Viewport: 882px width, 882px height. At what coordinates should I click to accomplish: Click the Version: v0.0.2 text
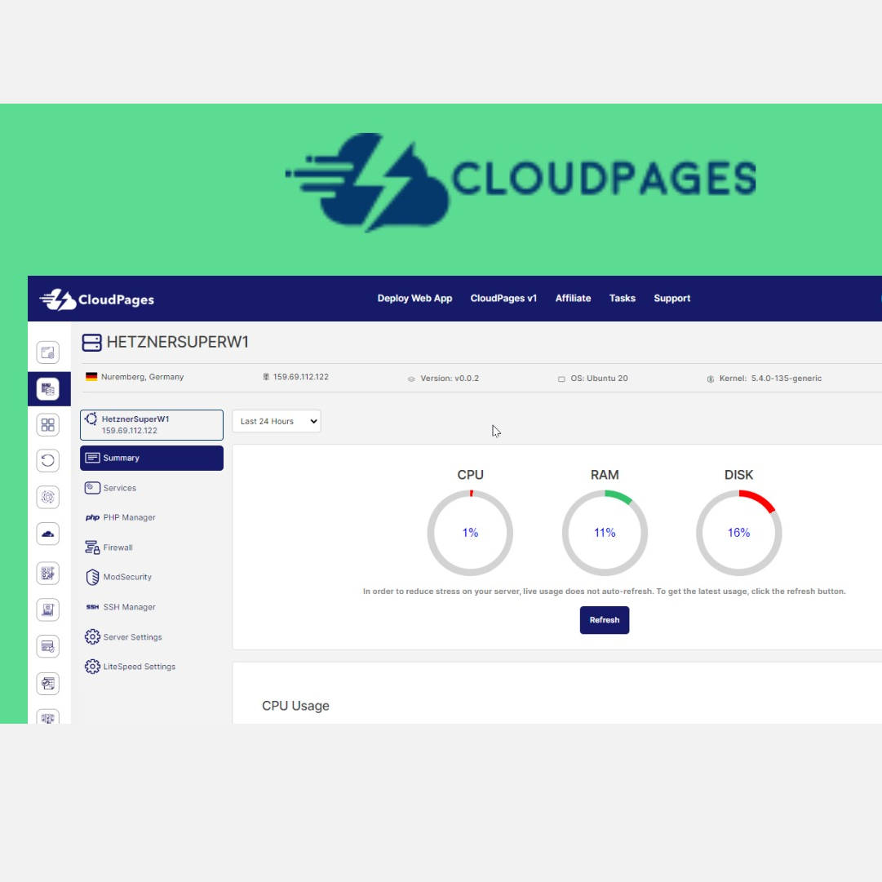[x=450, y=379]
